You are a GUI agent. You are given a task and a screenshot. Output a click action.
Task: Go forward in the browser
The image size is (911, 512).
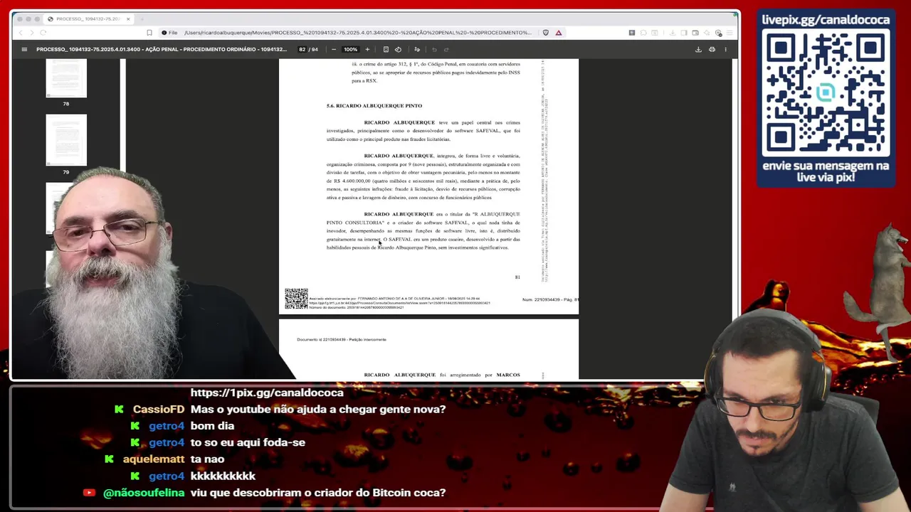(x=32, y=33)
